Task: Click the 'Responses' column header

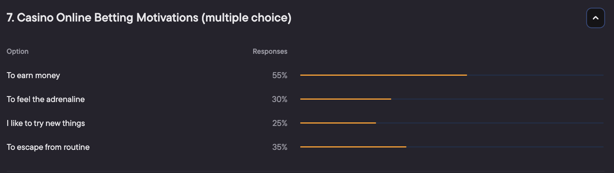Action: point(270,51)
